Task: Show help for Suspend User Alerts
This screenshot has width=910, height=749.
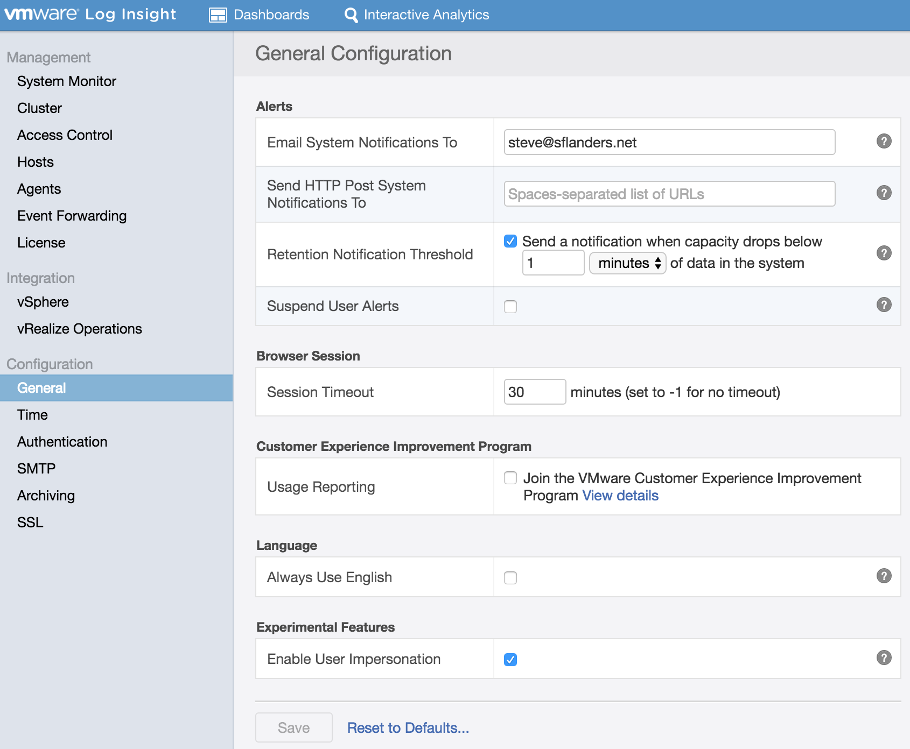Action: click(x=884, y=305)
